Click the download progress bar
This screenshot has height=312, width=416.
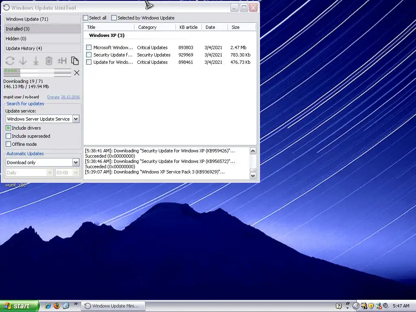pyautogui.click(x=37, y=73)
